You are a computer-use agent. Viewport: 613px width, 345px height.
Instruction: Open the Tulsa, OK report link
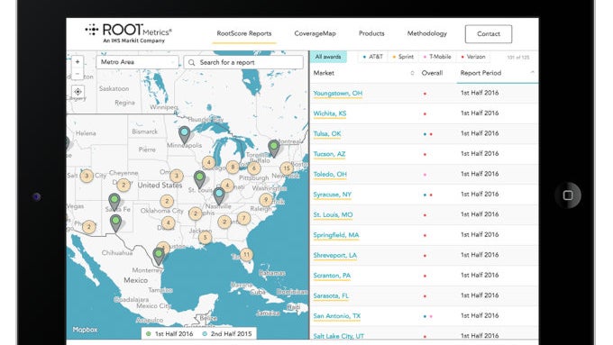pos(327,133)
